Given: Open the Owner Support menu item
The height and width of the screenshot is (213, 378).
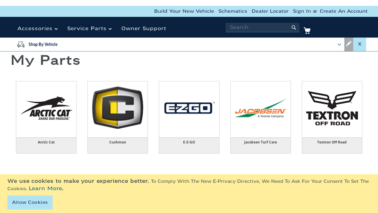Looking at the screenshot, I should coord(144,28).
